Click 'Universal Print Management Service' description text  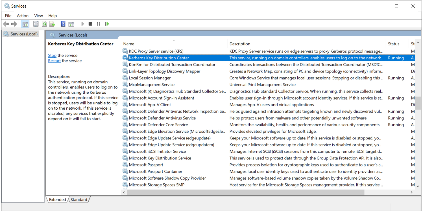click(x=263, y=85)
